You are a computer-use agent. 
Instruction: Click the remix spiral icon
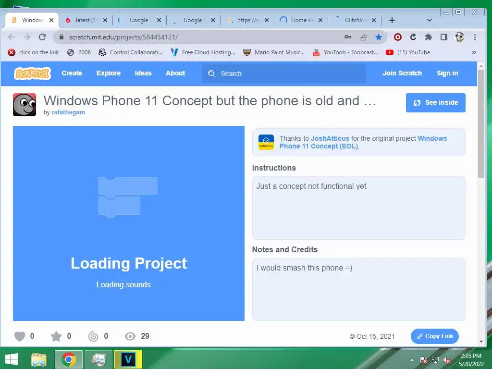93,336
